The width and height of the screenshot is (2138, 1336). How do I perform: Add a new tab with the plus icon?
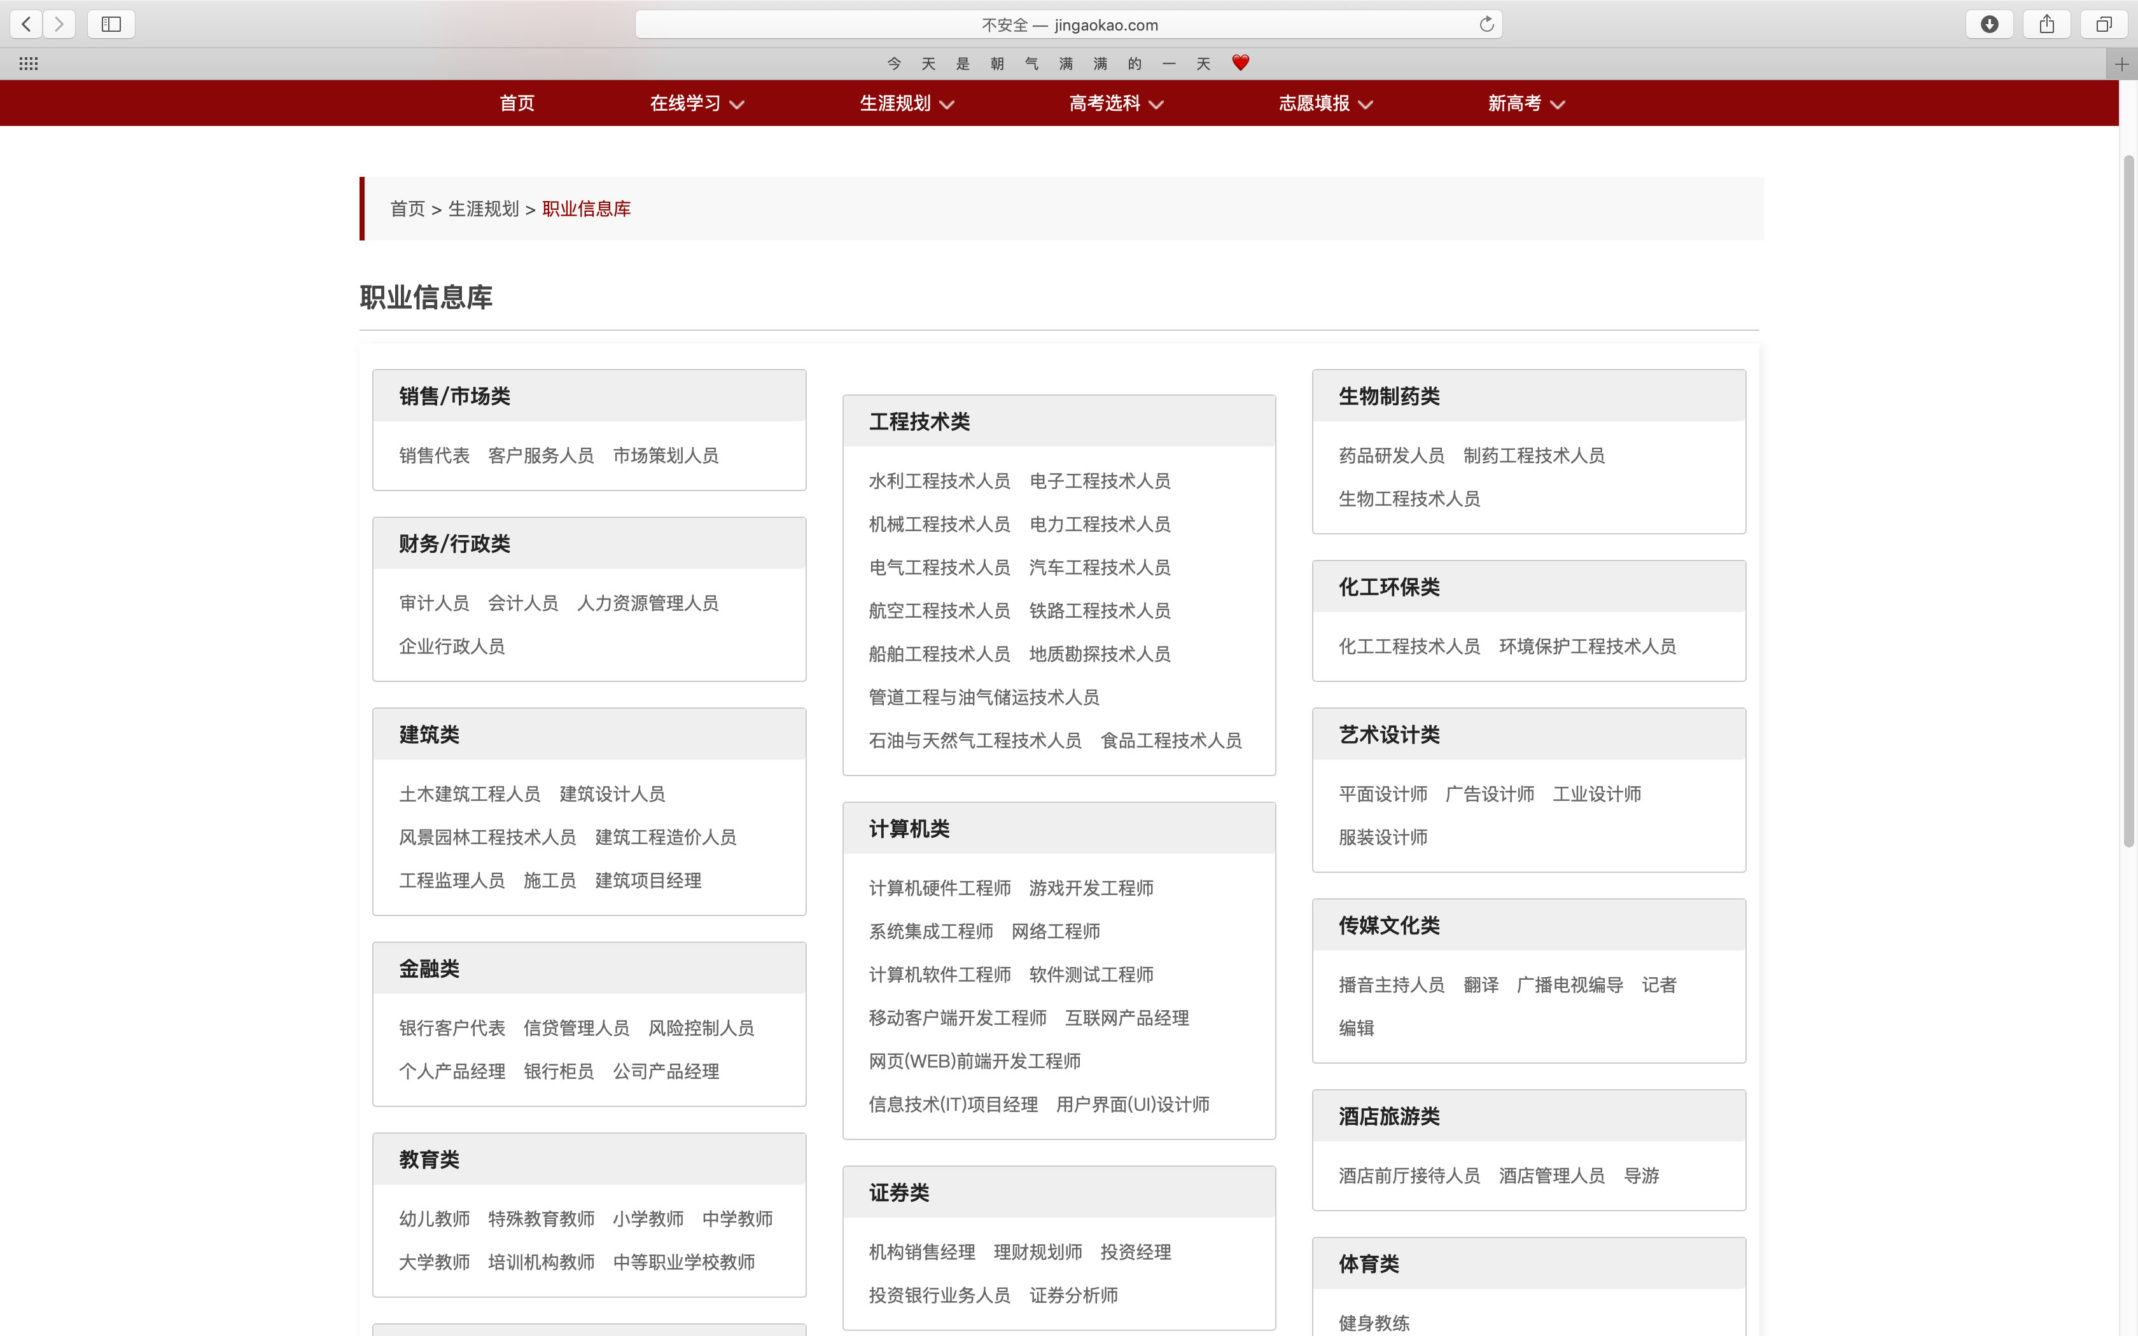point(2121,64)
